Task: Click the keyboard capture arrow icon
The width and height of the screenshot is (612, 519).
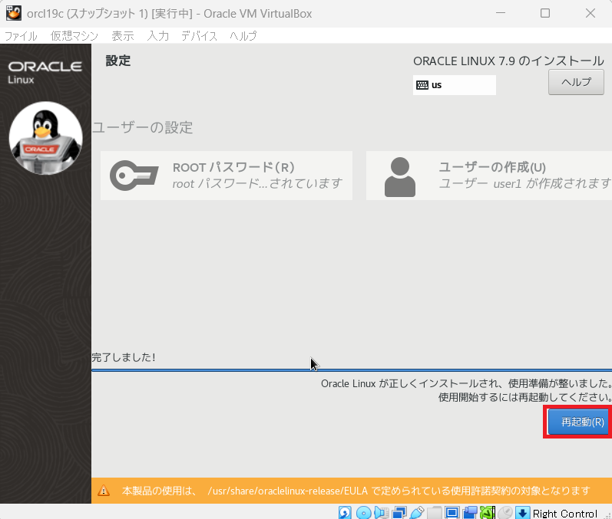Action: coord(522,512)
